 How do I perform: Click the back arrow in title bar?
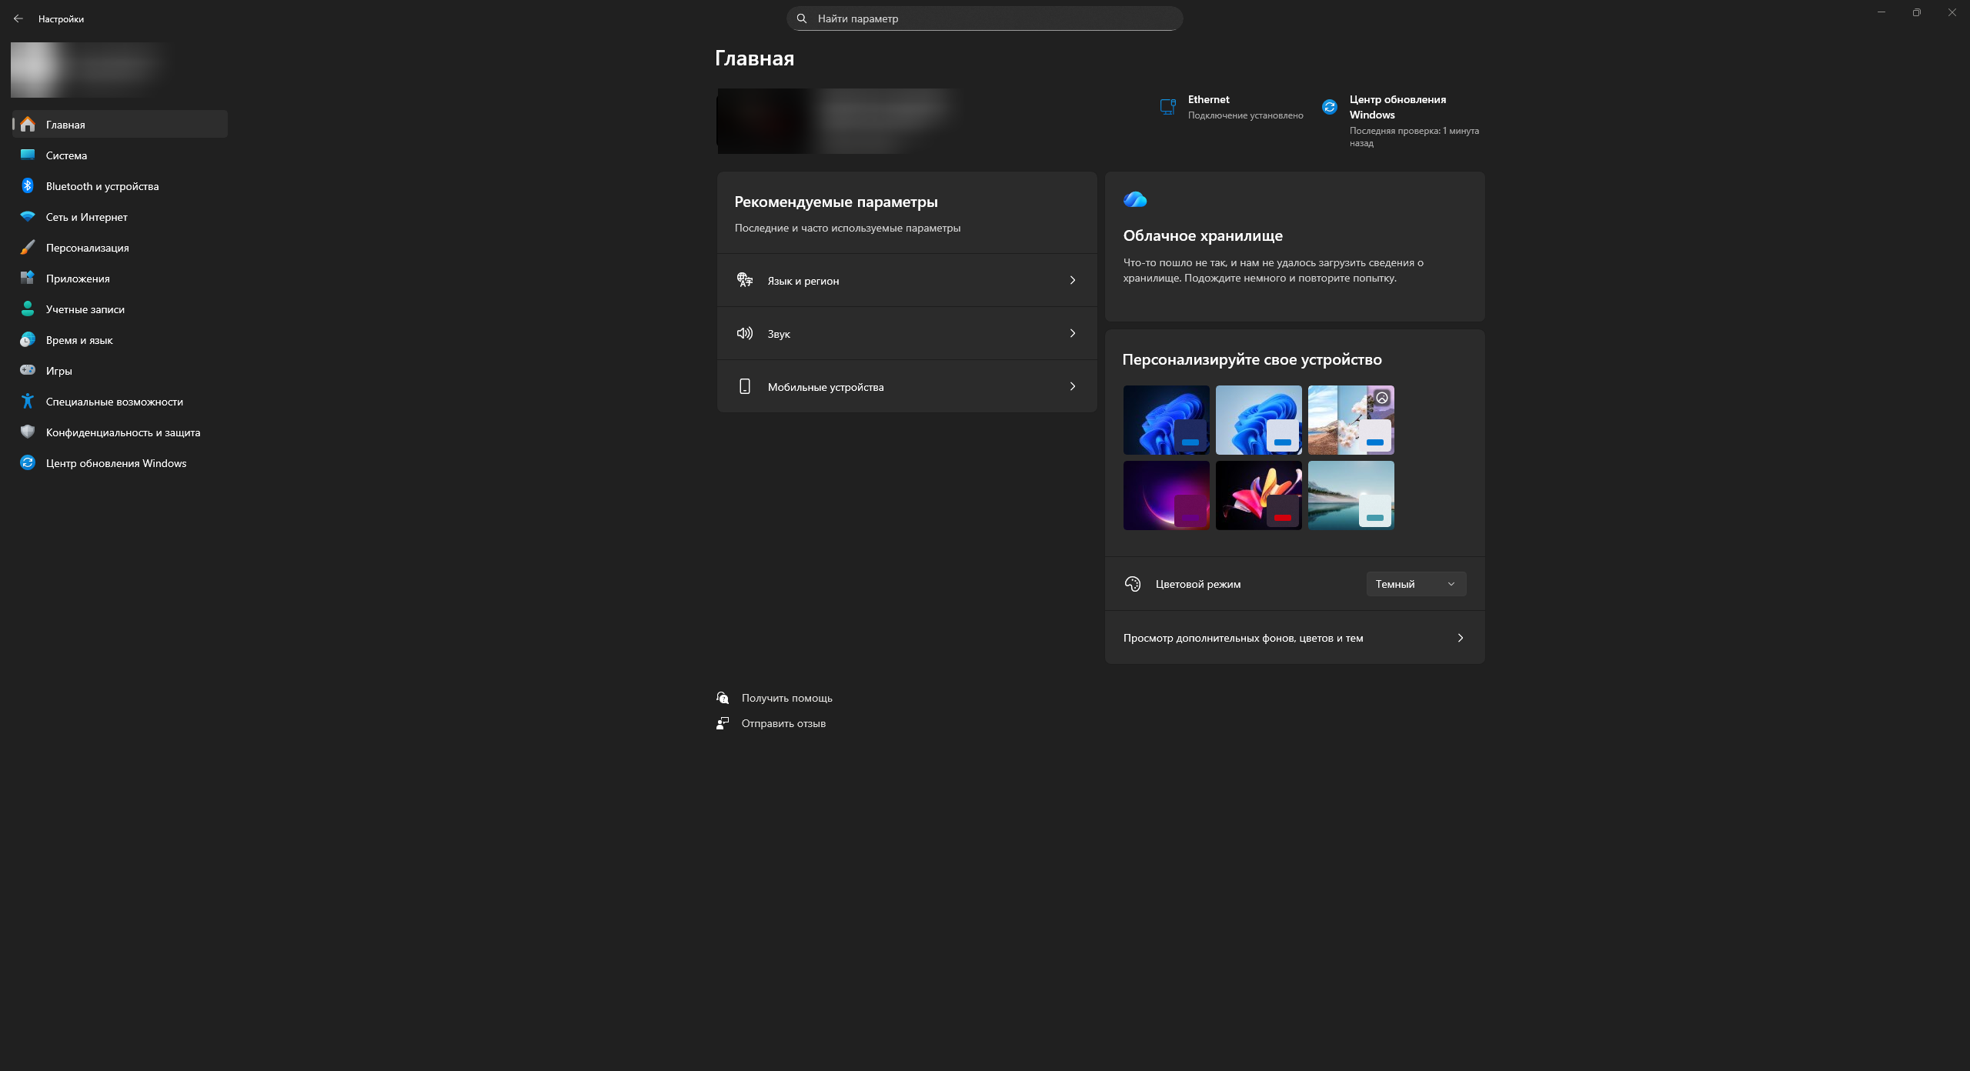[18, 18]
